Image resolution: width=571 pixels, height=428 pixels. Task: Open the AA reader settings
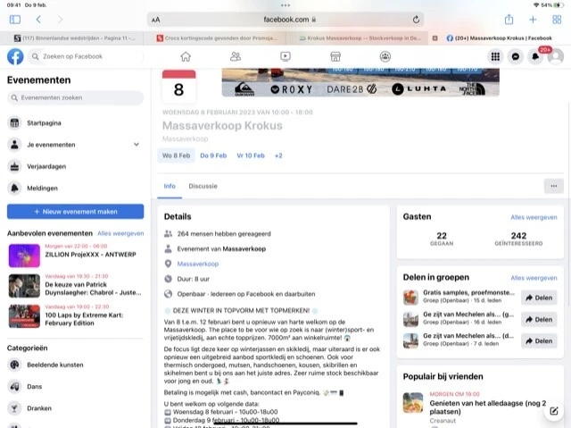pyautogui.click(x=156, y=20)
